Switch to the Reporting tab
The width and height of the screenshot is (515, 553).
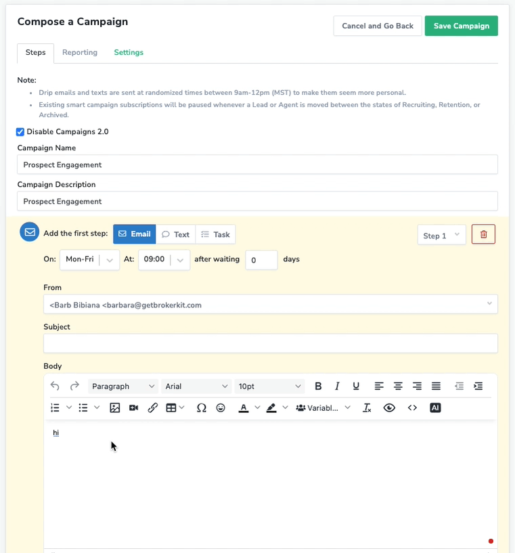80,53
